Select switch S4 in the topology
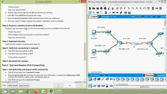 coord(159,53)
